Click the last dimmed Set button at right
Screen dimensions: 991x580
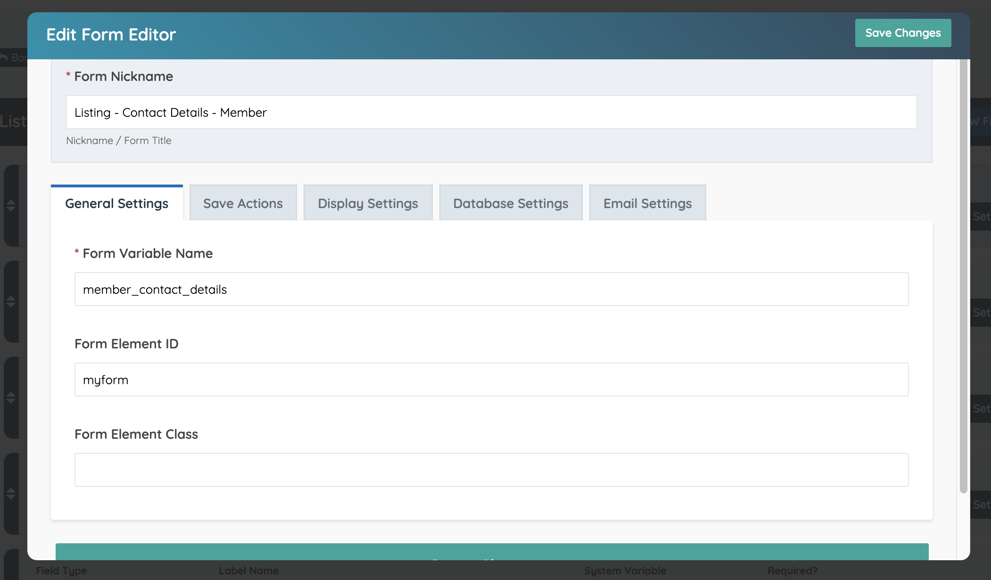tap(981, 505)
